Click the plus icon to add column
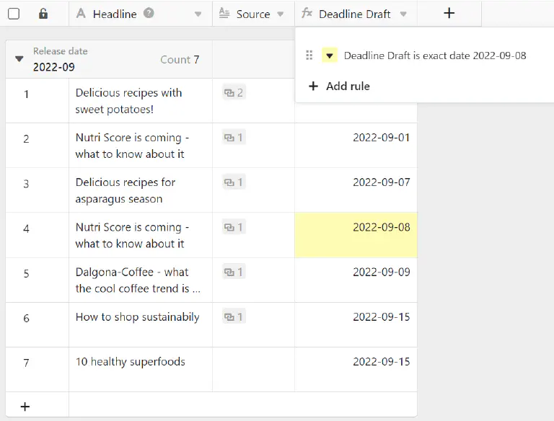Screen dimensions: 554x421 (449, 13)
